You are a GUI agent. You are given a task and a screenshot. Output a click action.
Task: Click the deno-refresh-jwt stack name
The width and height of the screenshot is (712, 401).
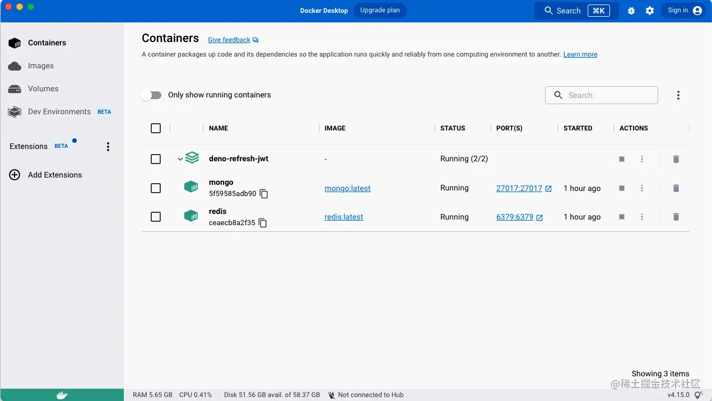(x=239, y=159)
